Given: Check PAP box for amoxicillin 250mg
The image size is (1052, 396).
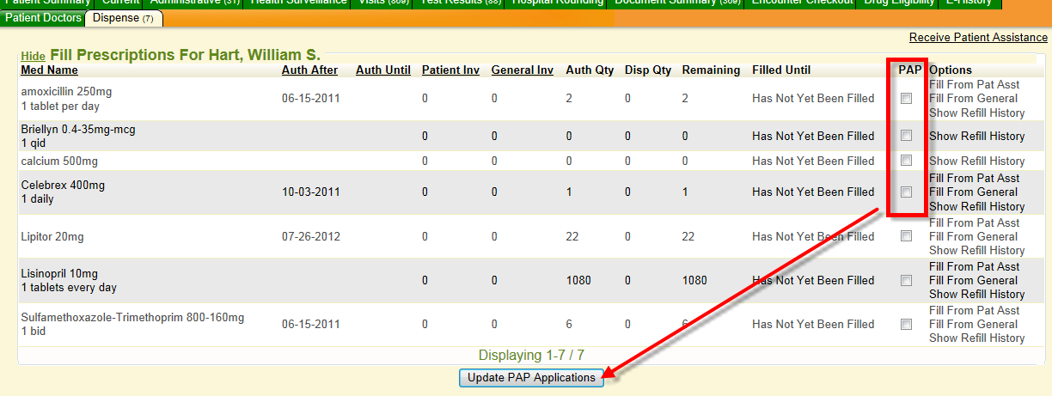Looking at the screenshot, I should click(906, 99).
